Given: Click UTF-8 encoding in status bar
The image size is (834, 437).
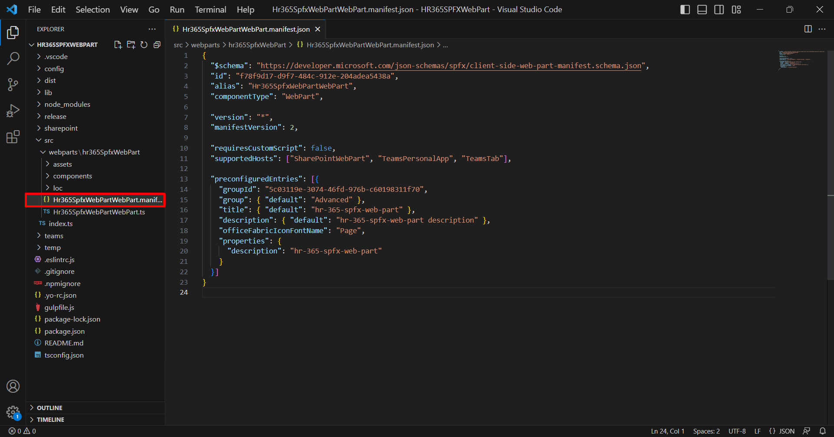Looking at the screenshot, I should coord(737,431).
